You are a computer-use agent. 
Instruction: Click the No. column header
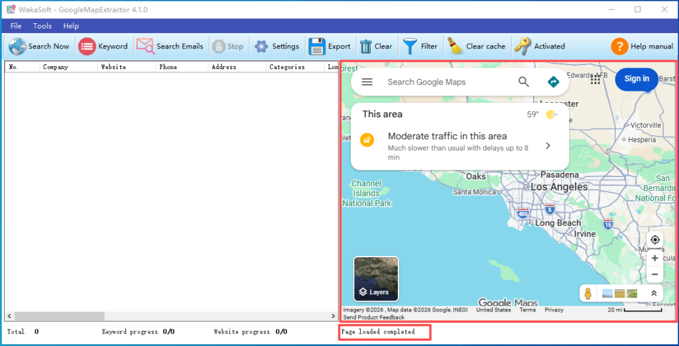[23, 67]
